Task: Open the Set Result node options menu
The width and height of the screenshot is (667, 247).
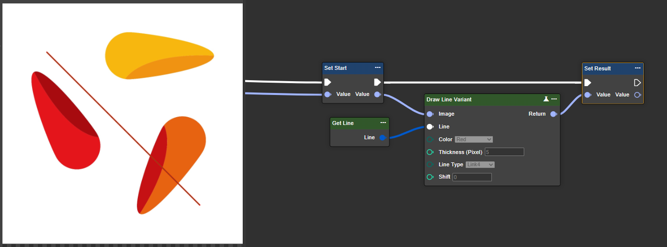Action: click(x=637, y=68)
